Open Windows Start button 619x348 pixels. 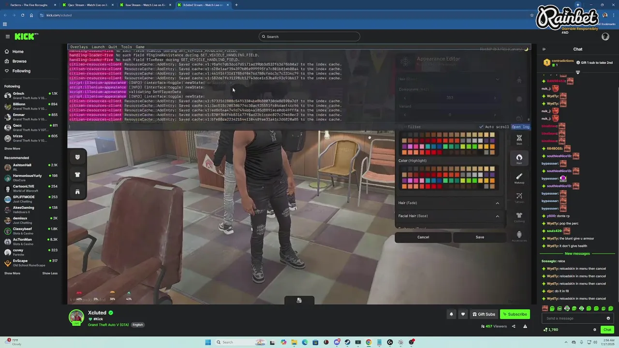coord(208,342)
